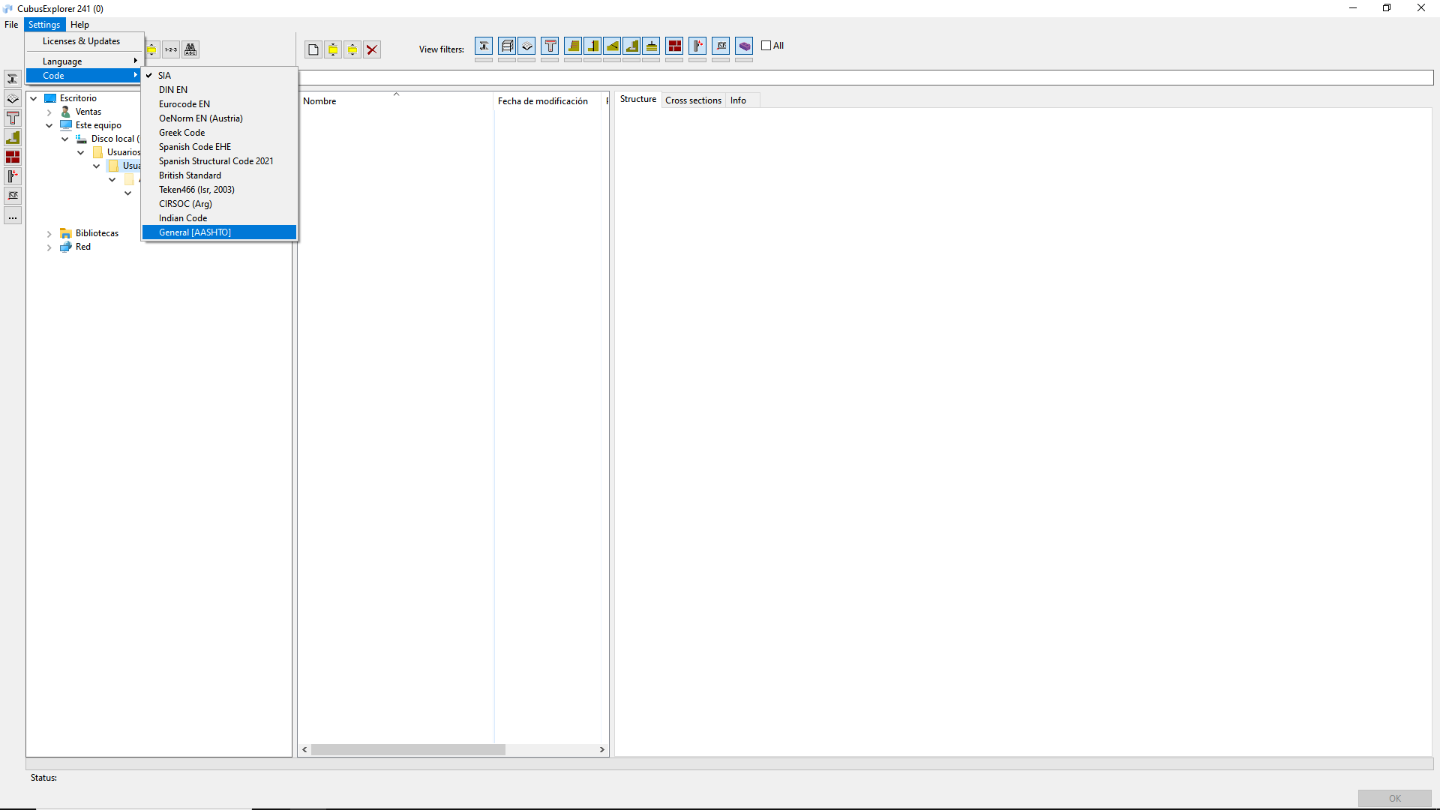Collapse the Este equipo tree node
The width and height of the screenshot is (1440, 810).
tap(49, 126)
